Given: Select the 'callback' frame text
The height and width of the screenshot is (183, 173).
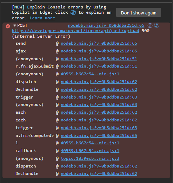Looking at the screenshot, I should pos(26,151).
